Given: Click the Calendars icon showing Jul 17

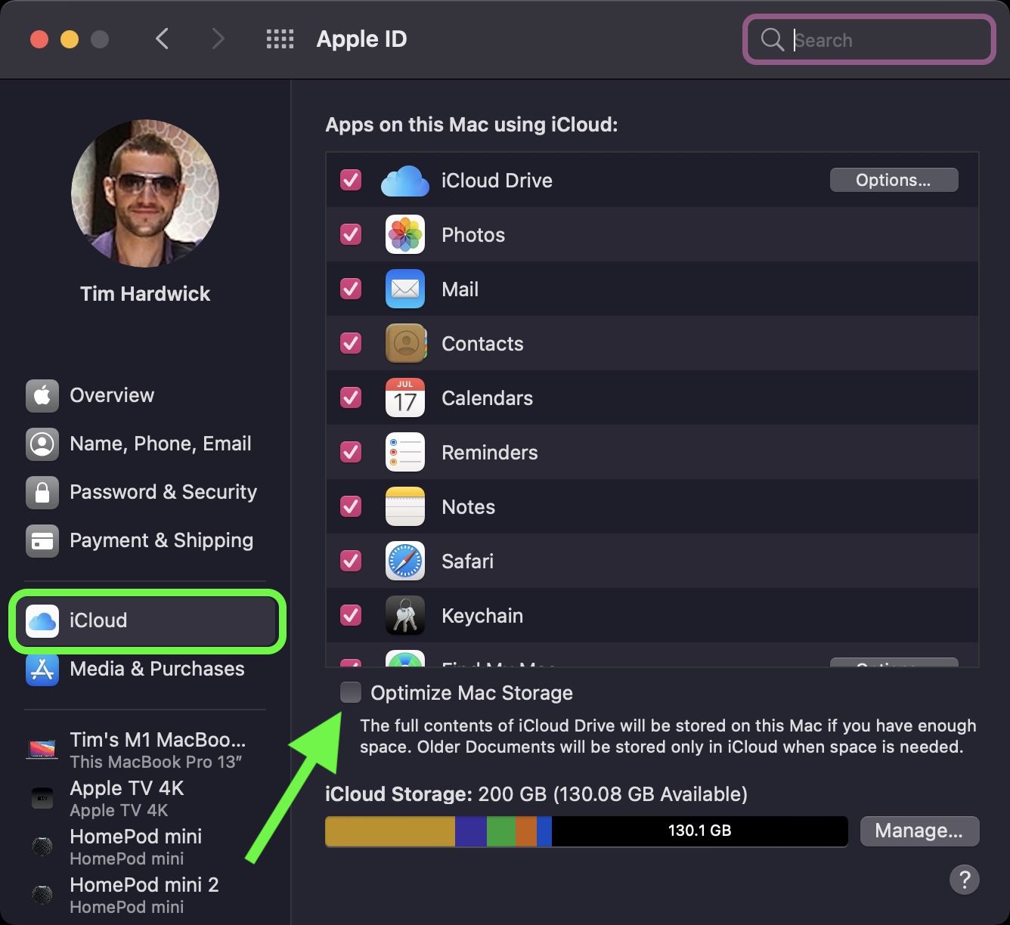Looking at the screenshot, I should tap(404, 398).
